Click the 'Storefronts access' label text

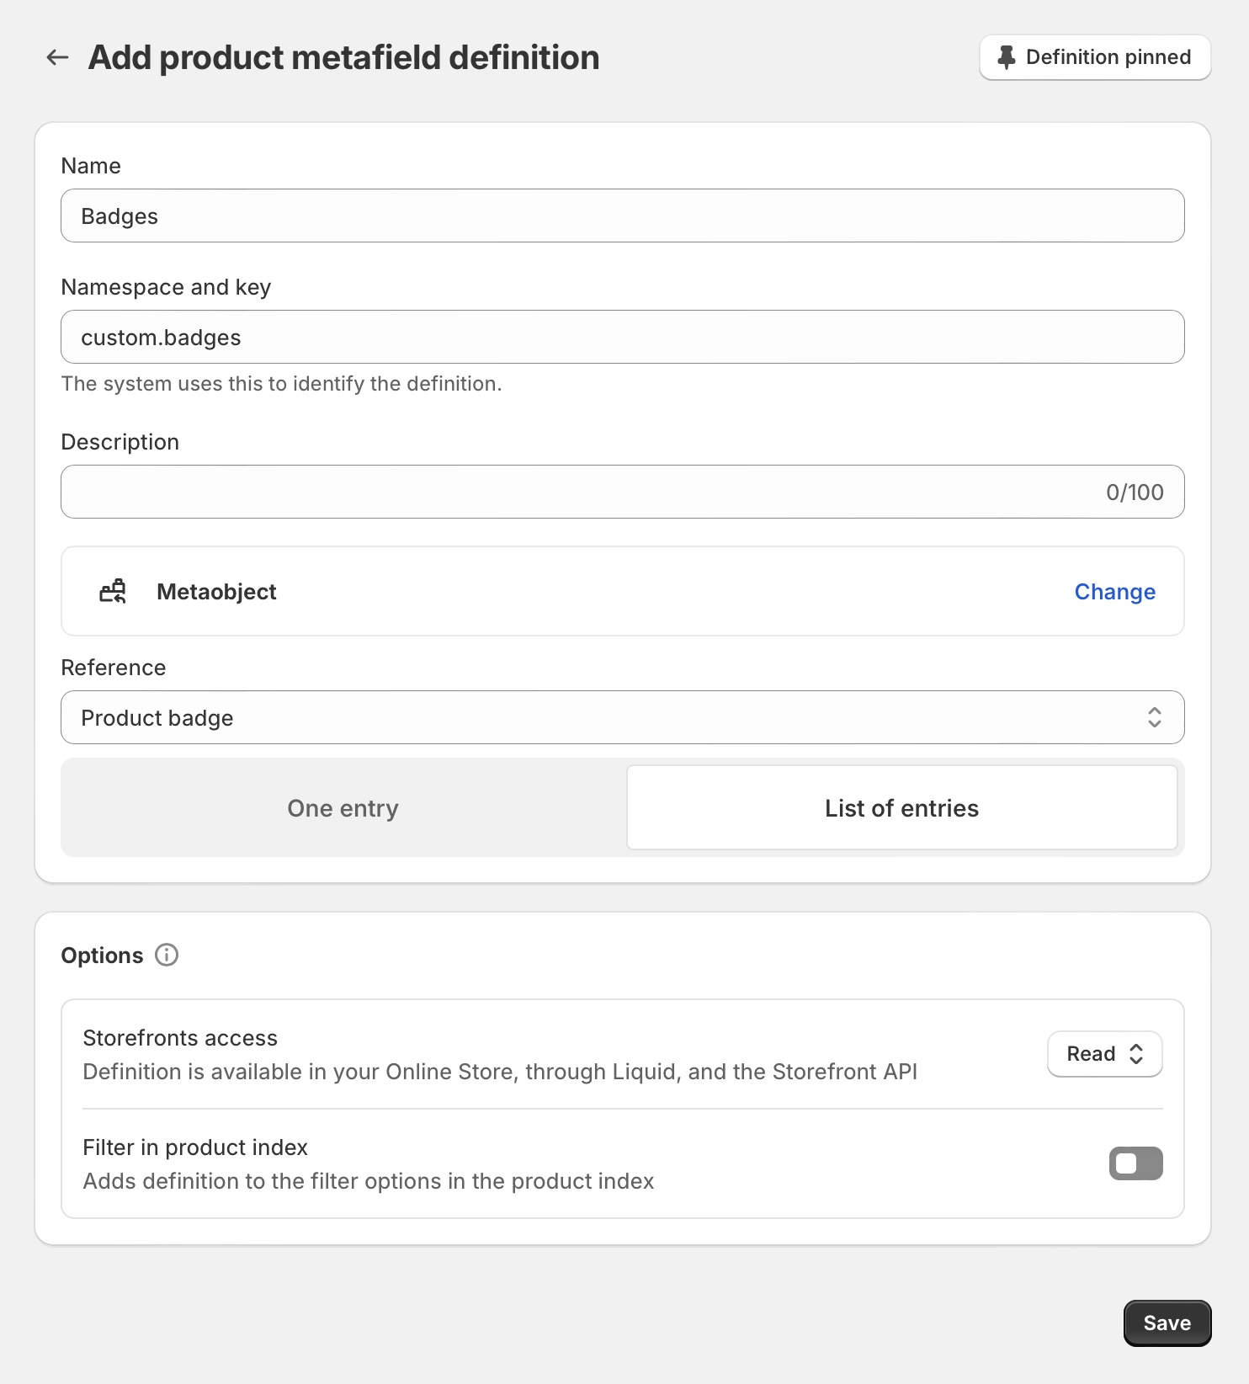point(180,1037)
